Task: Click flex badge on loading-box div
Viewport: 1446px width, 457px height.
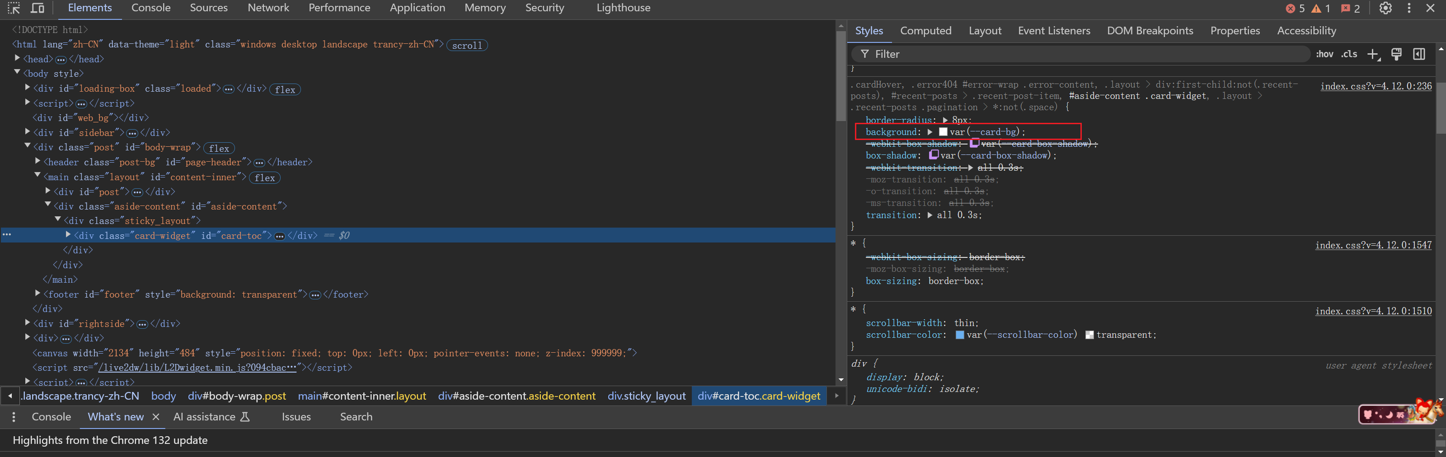Action: coord(285,90)
